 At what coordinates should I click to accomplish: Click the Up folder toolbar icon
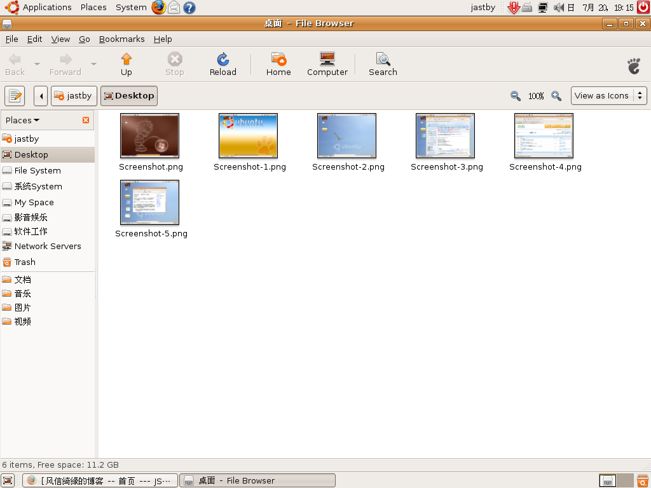click(127, 64)
